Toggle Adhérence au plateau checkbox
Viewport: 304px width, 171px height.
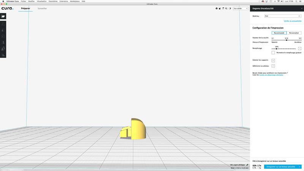[273, 66]
